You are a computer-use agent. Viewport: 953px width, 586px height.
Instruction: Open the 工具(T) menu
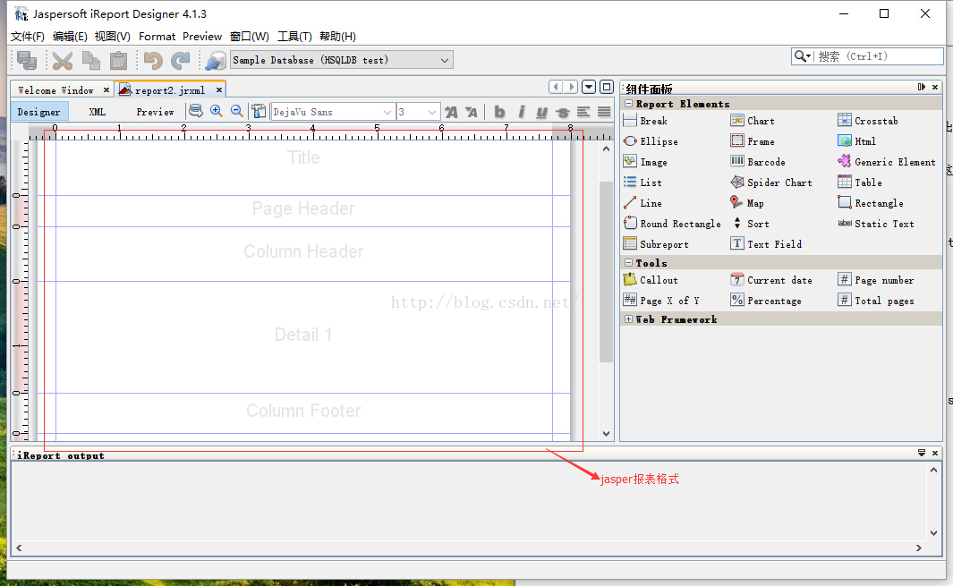click(294, 37)
